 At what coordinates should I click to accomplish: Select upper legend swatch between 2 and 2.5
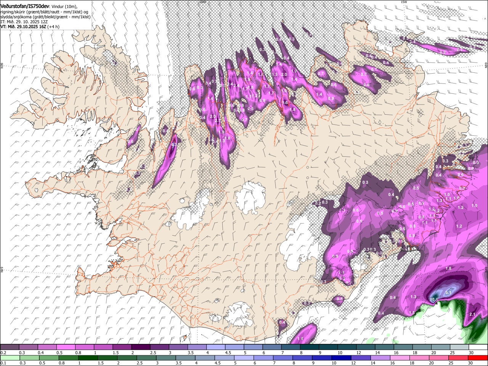point(141,347)
